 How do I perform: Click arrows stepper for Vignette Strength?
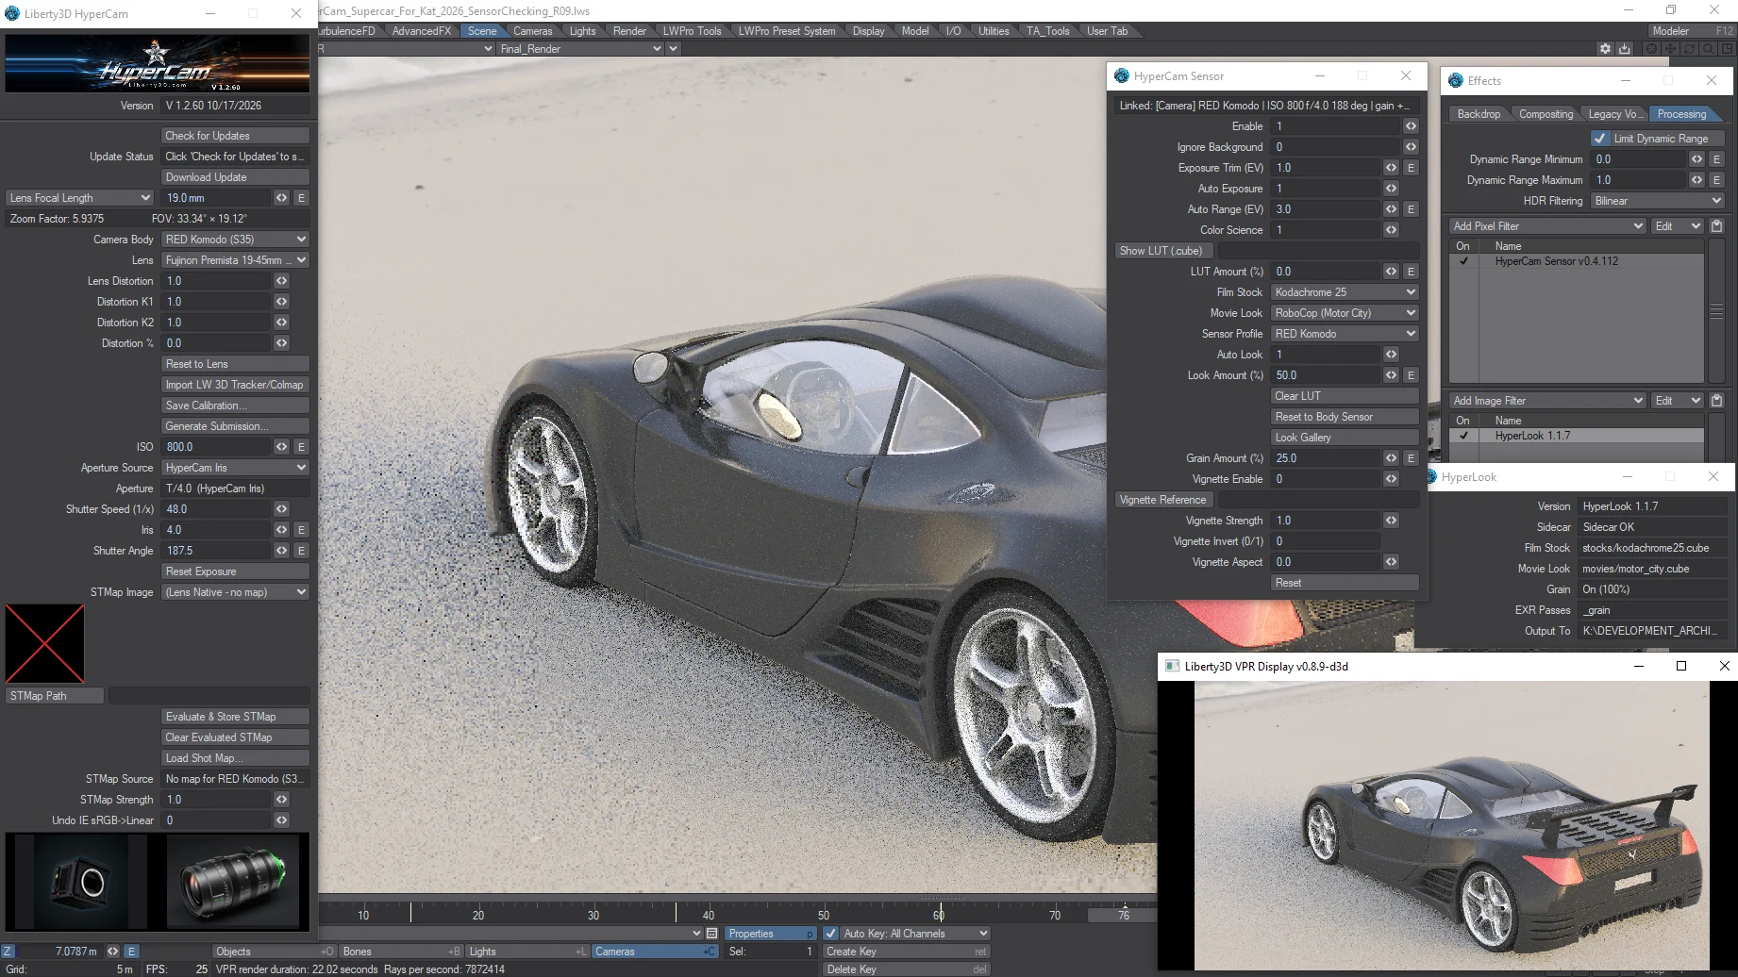[1391, 521]
